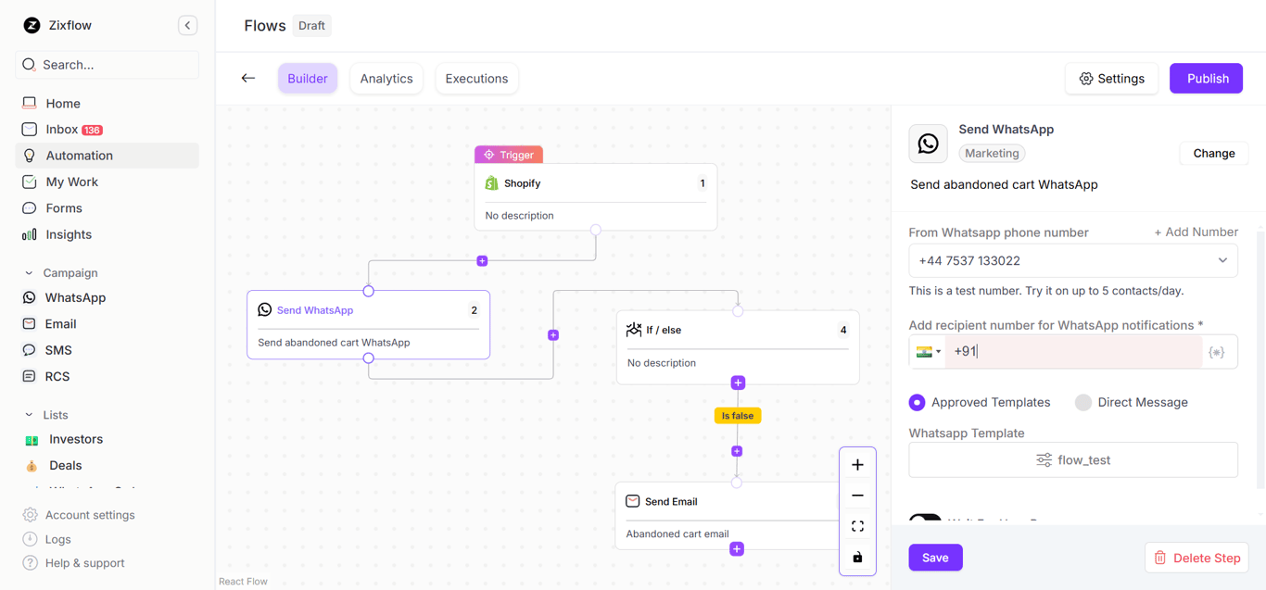Collapse the left navigation sidebar
Screen dimensions: 1266x590
187,25
